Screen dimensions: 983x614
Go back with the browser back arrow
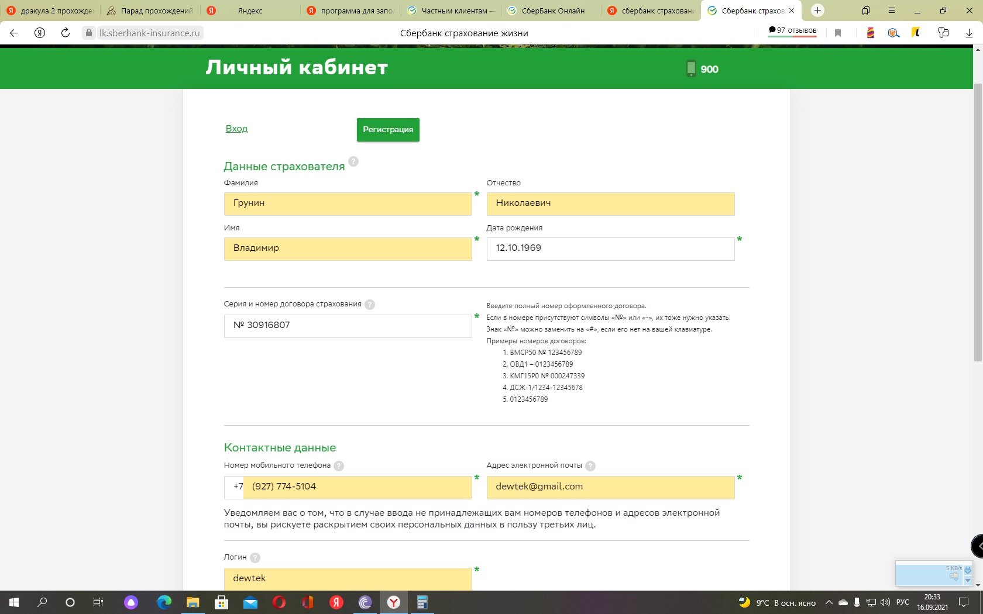tap(14, 33)
